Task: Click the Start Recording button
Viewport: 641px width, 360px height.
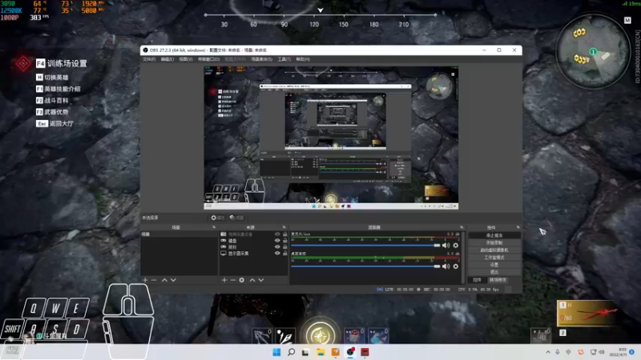Action: [x=494, y=243]
